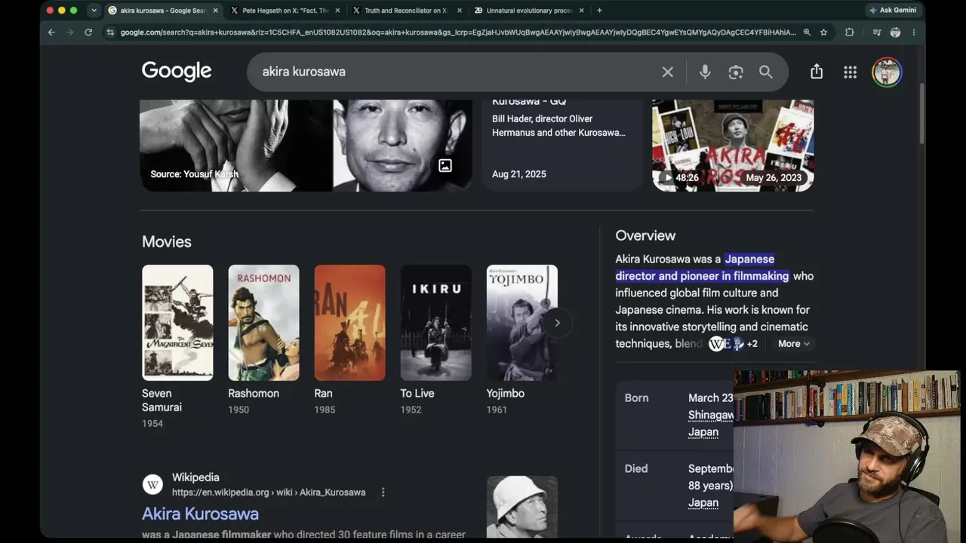Click the "Died" label in knowledge panel
Viewport: 966px width, 543px height.
point(636,469)
